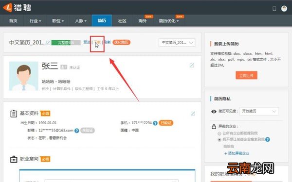
Task: Open the 开放简历 visibility dropdown
Action: 259,111
